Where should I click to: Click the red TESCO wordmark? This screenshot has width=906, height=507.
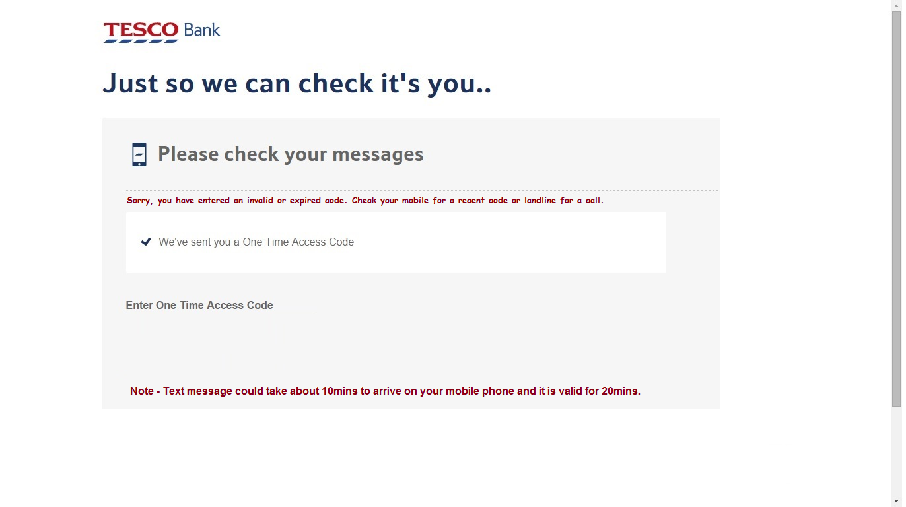[141, 29]
